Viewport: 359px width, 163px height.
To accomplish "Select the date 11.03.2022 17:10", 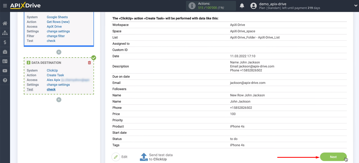I will point(243,56).
